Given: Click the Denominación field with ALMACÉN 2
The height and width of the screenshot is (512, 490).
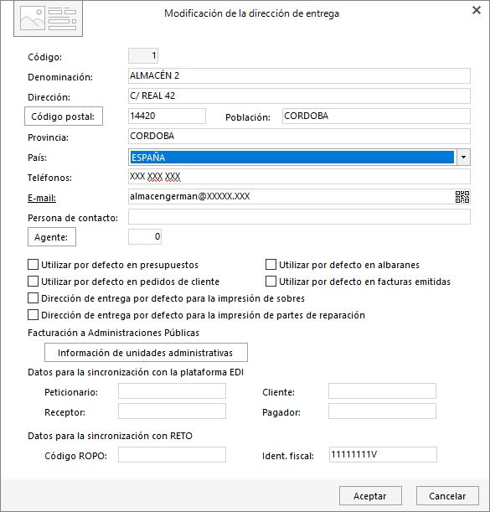Looking at the screenshot, I should click(x=299, y=75).
